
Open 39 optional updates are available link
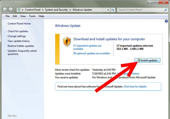(x=92, y=53)
